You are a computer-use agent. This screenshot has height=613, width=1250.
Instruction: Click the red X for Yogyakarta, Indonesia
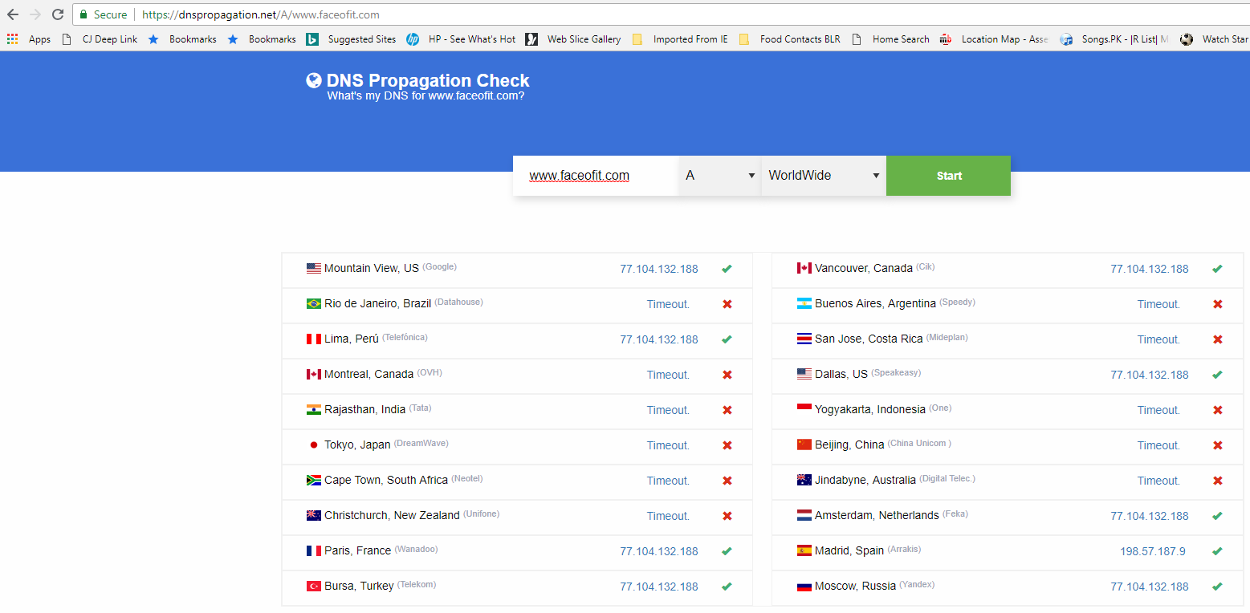(x=1218, y=410)
